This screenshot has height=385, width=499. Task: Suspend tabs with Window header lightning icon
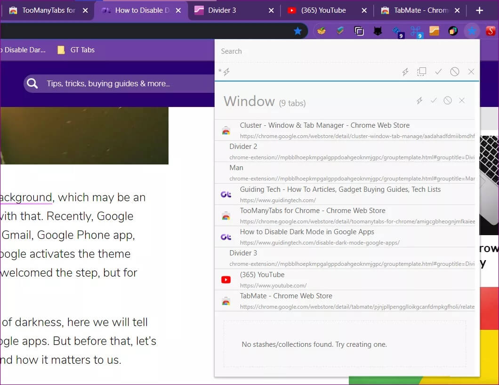419,101
